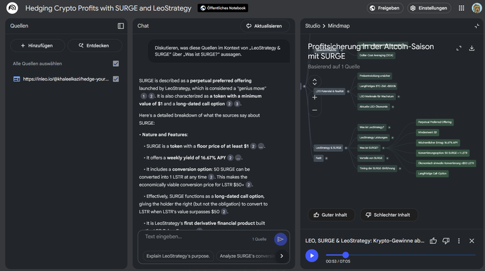The width and height of the screenshot is (485, 271).
Task: Show next suggested chat prompts arrow
Action: (x=282, y=256)
